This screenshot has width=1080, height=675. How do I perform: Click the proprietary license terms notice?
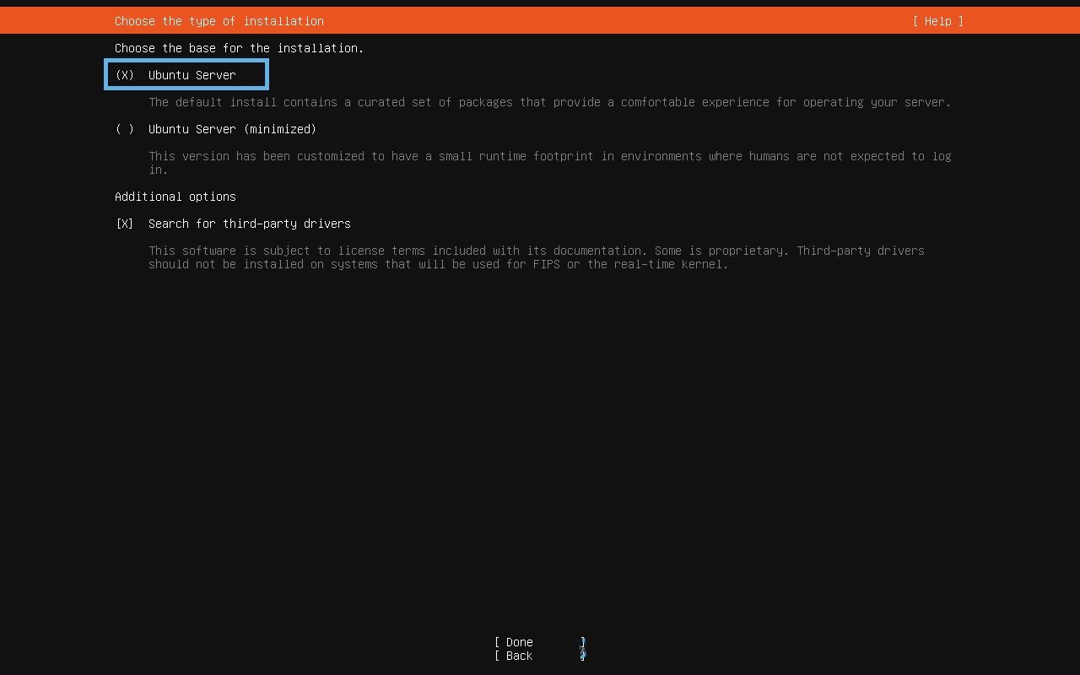[x=537, y=251]
